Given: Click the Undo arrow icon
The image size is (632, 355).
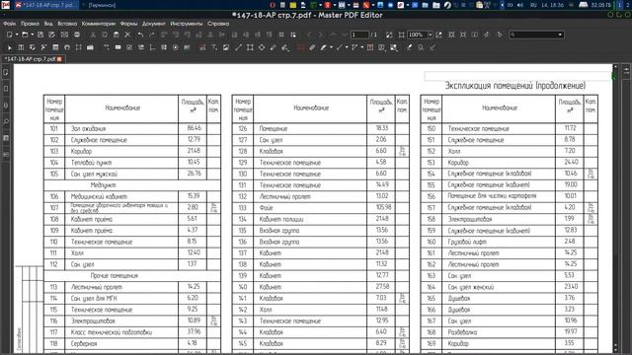Looking at the screenshot, I should coord(140,35).
